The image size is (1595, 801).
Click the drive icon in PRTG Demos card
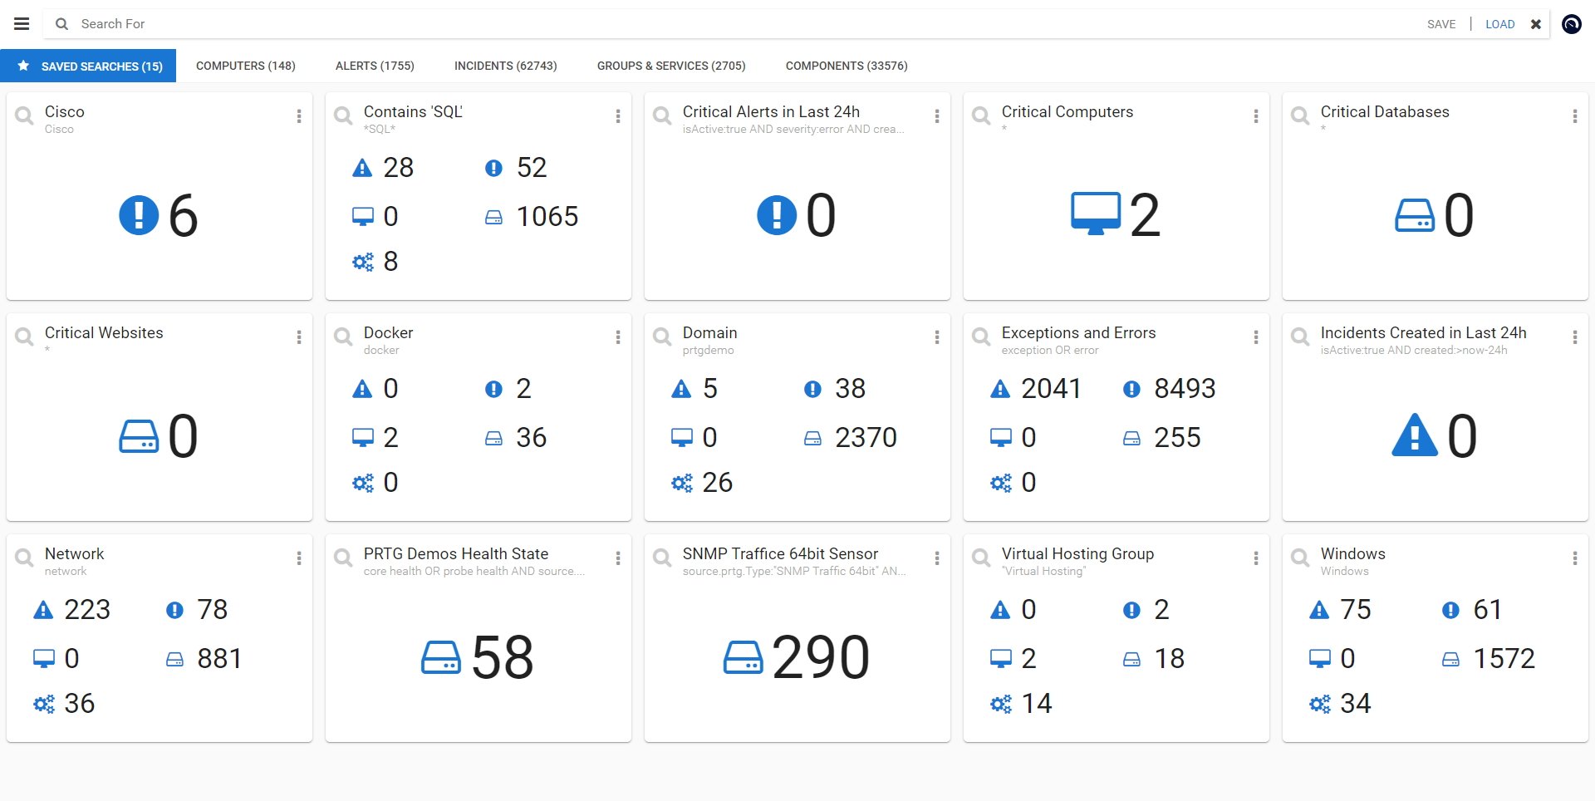pos(441,657)
